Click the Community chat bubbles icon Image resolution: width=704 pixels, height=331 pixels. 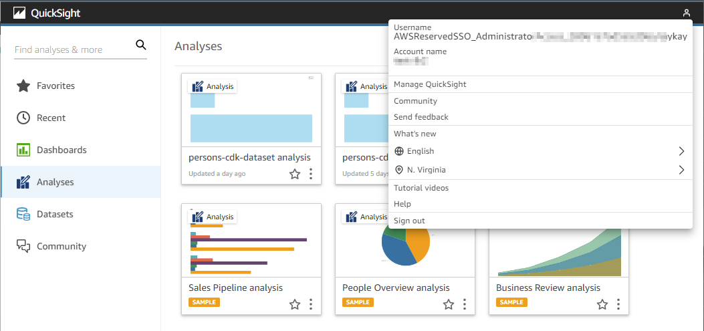tap(23, 246)
